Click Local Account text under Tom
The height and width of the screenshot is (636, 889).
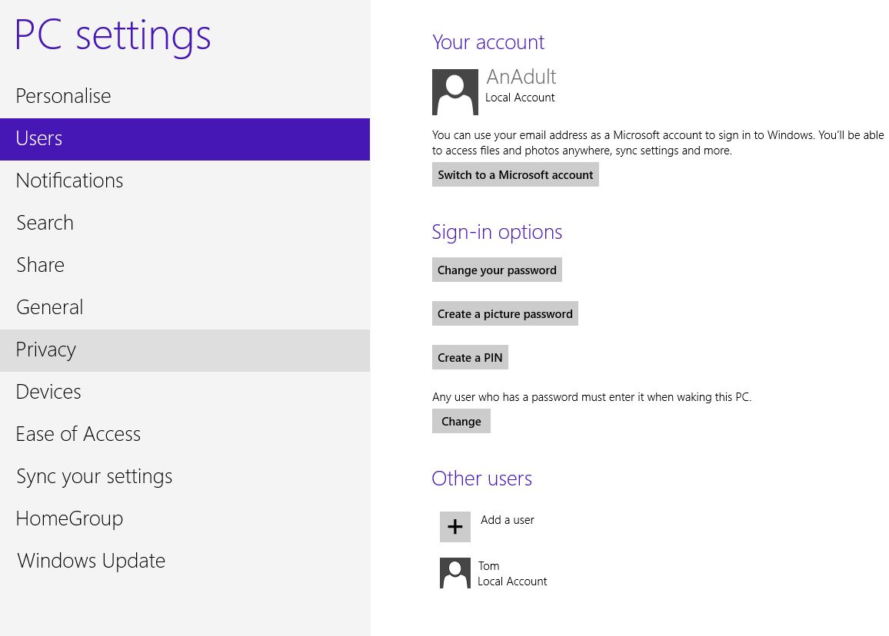512,581
